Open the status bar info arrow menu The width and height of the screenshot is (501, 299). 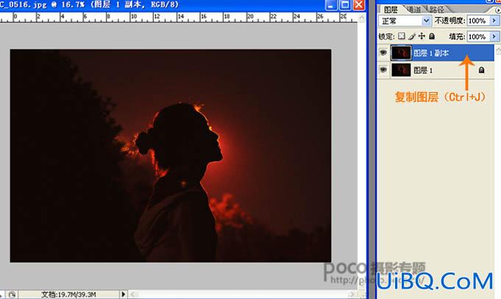[x=124, y=294]
